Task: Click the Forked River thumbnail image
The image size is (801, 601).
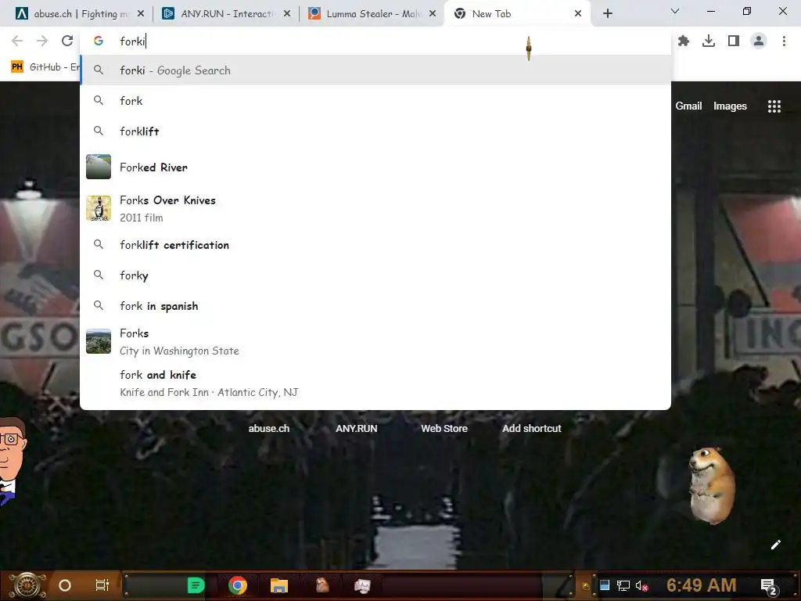Action: (99, 167)
